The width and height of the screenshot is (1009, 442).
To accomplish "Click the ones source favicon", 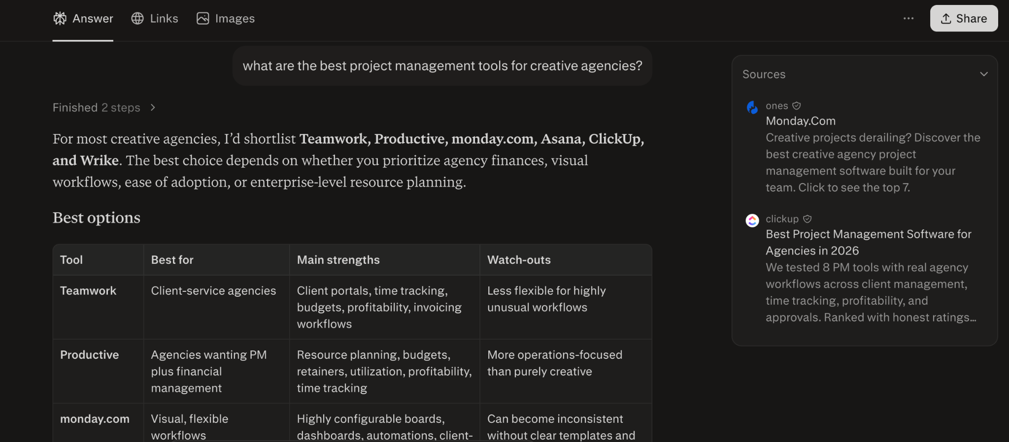I will point(752,107).
